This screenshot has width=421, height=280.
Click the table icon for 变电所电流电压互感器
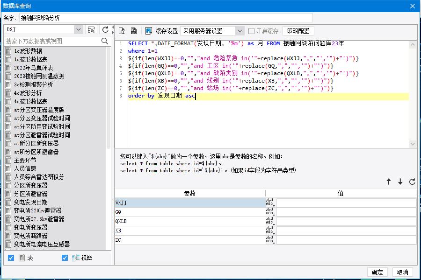[8, 244]
